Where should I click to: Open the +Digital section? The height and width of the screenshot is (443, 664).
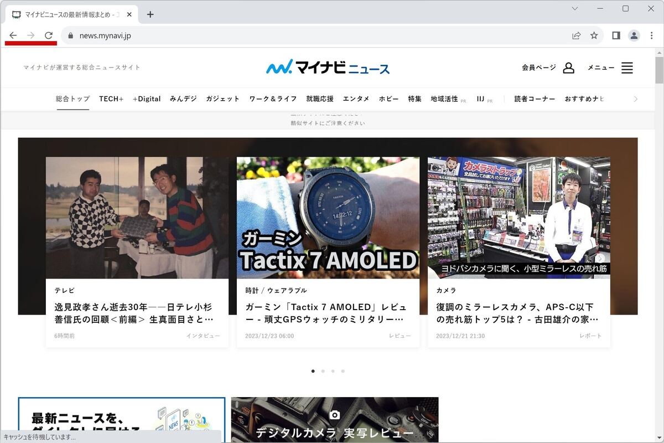click(x=147, y=99)
